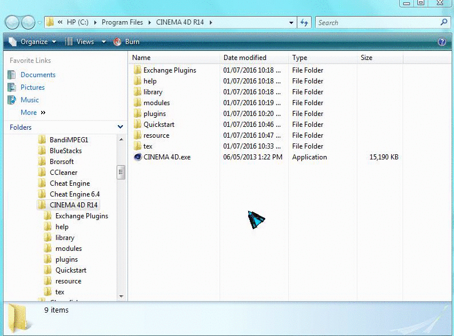Click the Back navigation arrow
454x336 pixels.
click(12, 22)
